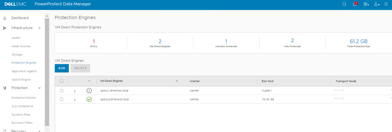
Task: Click the DELETE button
Action: coord(80,68)
